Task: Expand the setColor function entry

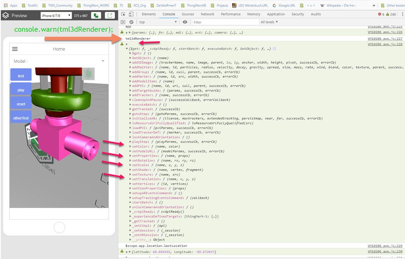Action: pos(130,147)
